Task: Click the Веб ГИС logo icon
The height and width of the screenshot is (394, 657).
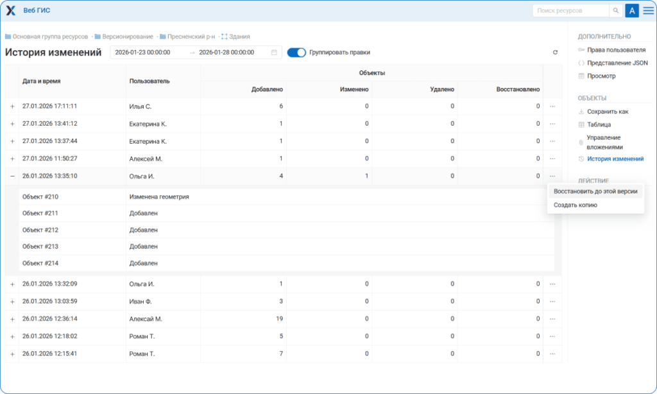Action: click(11, 11)
